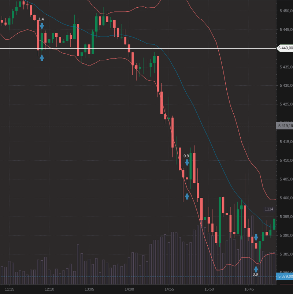
Task: Click the 5 445,00 price axis label
Action: (x=286, y=30)
